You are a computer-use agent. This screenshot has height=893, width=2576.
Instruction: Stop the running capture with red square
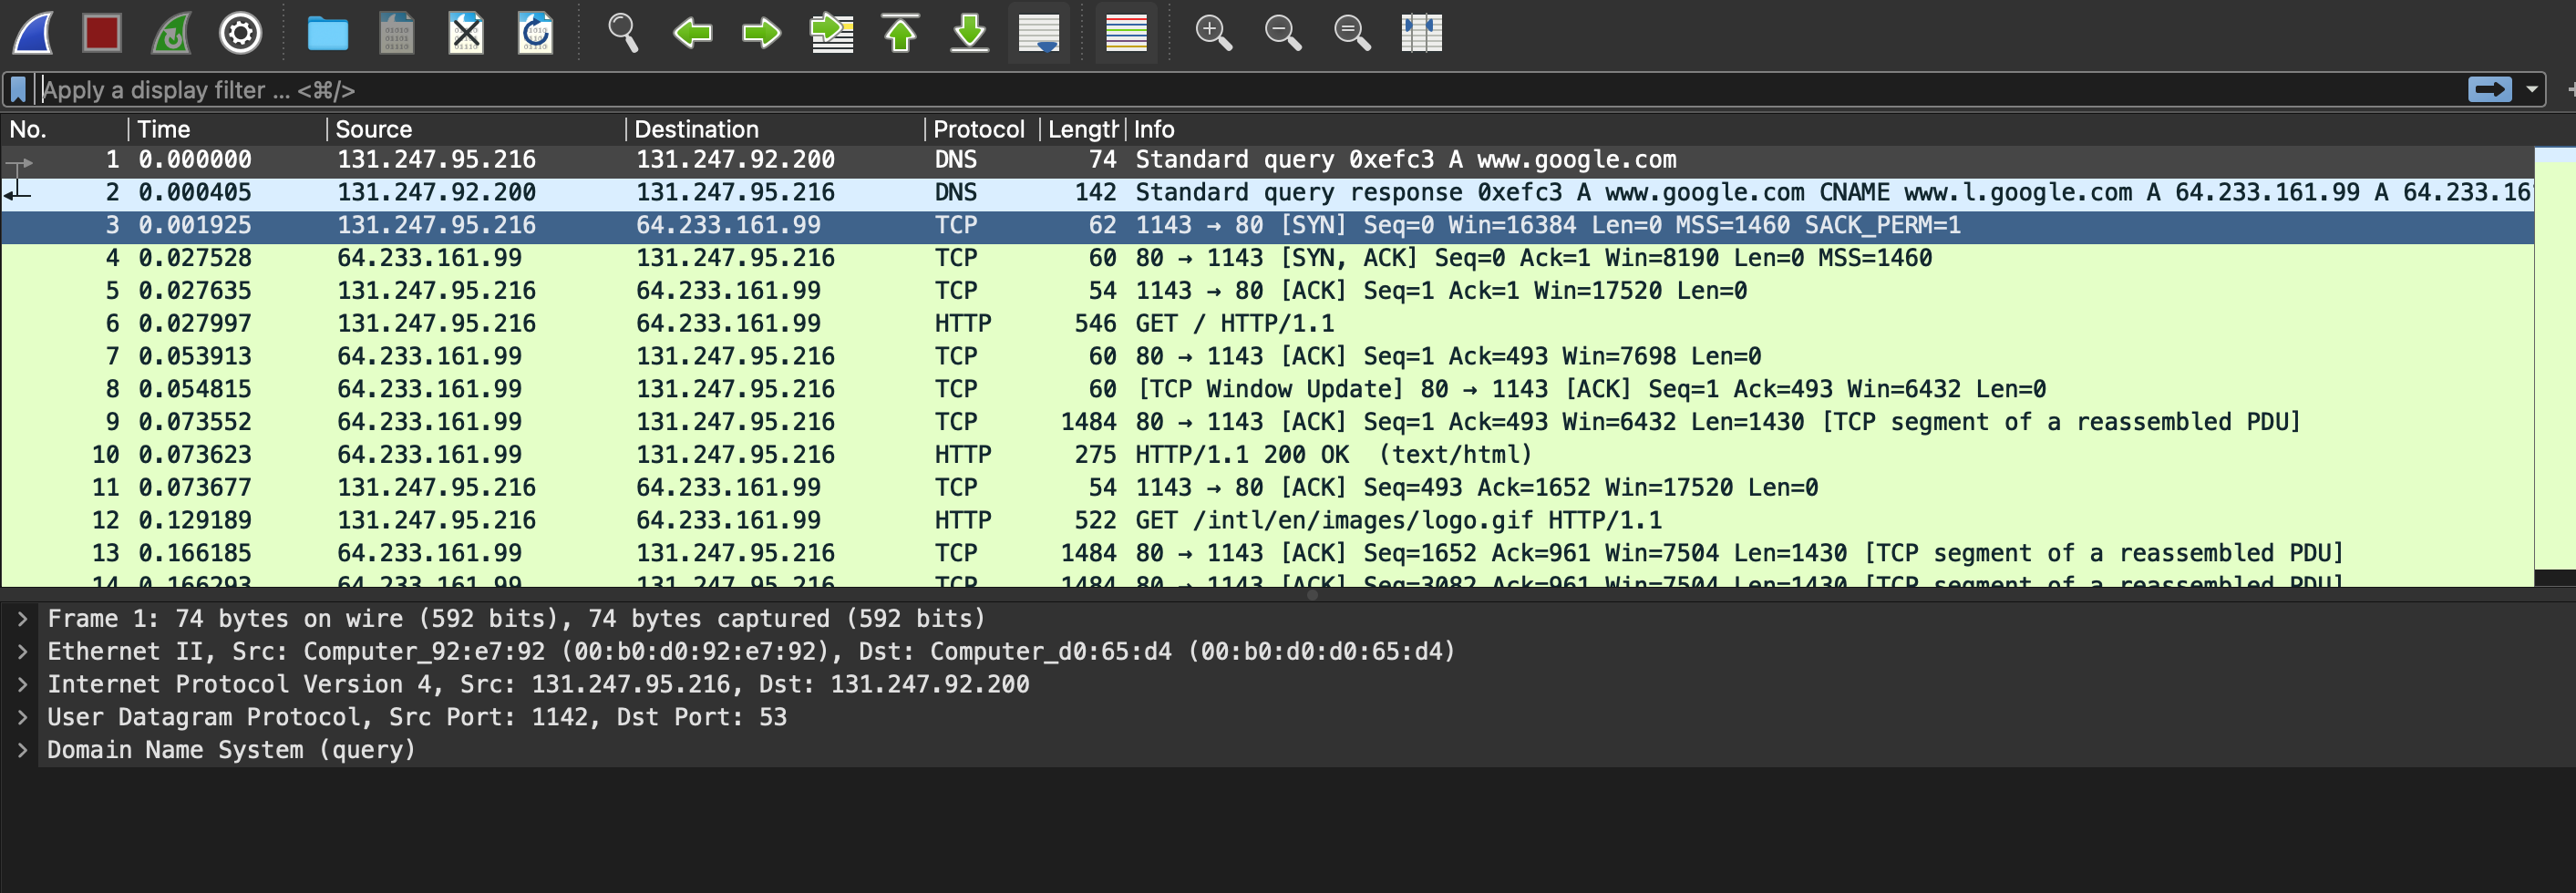tap(102, 33)
